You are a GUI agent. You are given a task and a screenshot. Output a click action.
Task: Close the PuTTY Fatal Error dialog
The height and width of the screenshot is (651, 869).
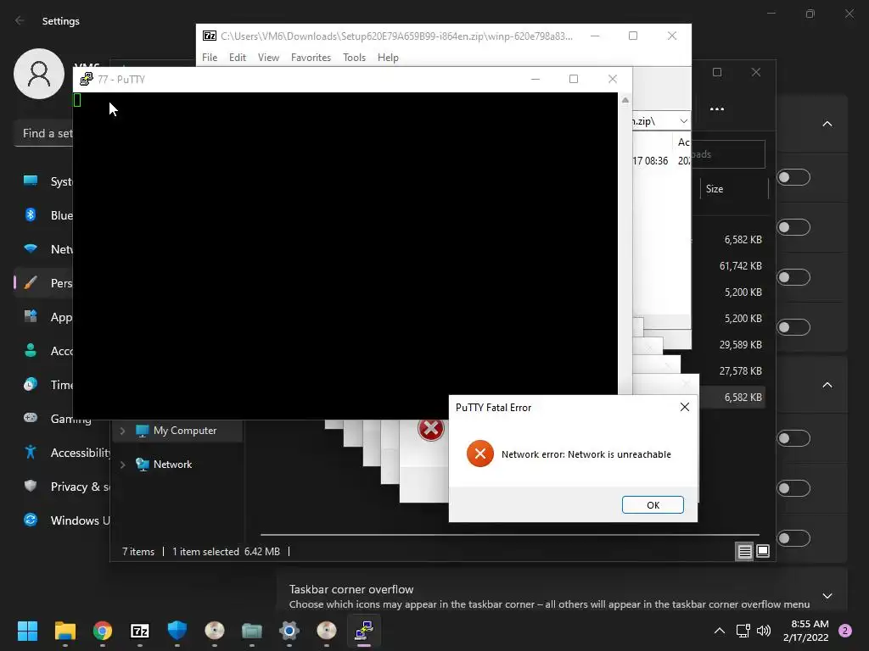coord(685,408)
